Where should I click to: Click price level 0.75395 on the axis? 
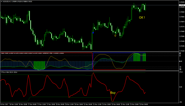pyautogui.click(x=182, y=46)
